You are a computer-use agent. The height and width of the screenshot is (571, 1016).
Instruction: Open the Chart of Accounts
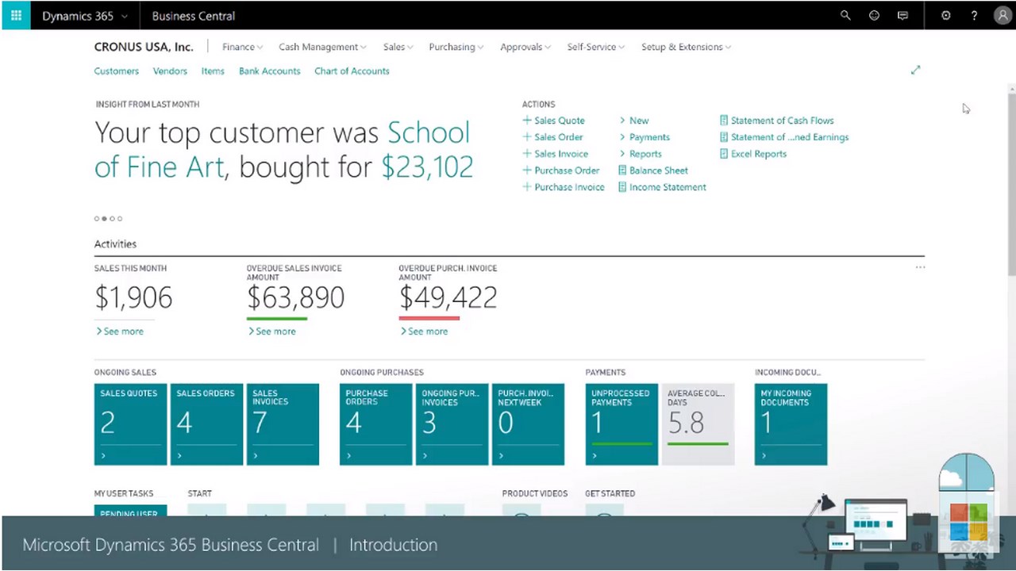(352, 71)
